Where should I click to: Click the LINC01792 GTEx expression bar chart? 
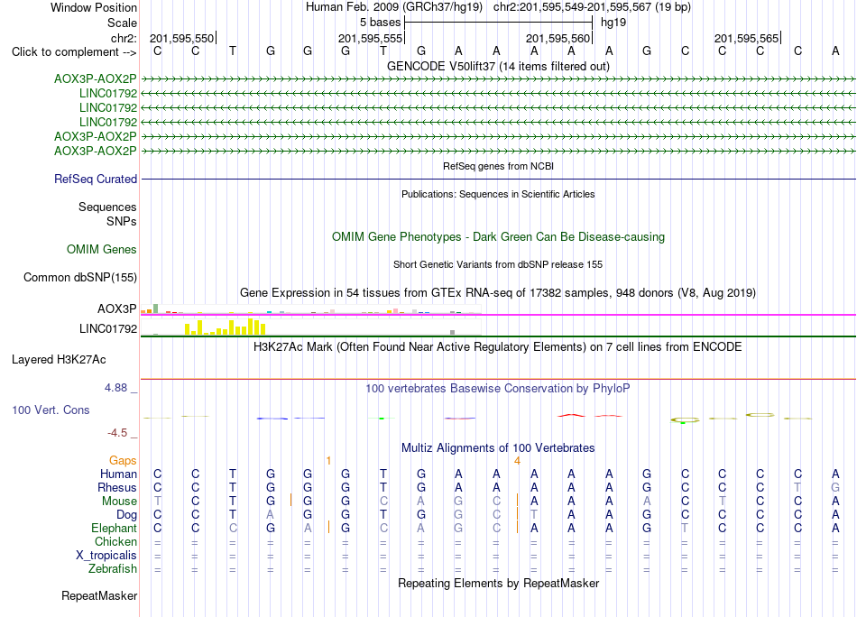[310, 327]
